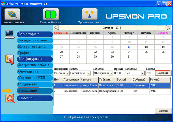
Task: Click the notebook configuration icon
Action: [10, 59]
